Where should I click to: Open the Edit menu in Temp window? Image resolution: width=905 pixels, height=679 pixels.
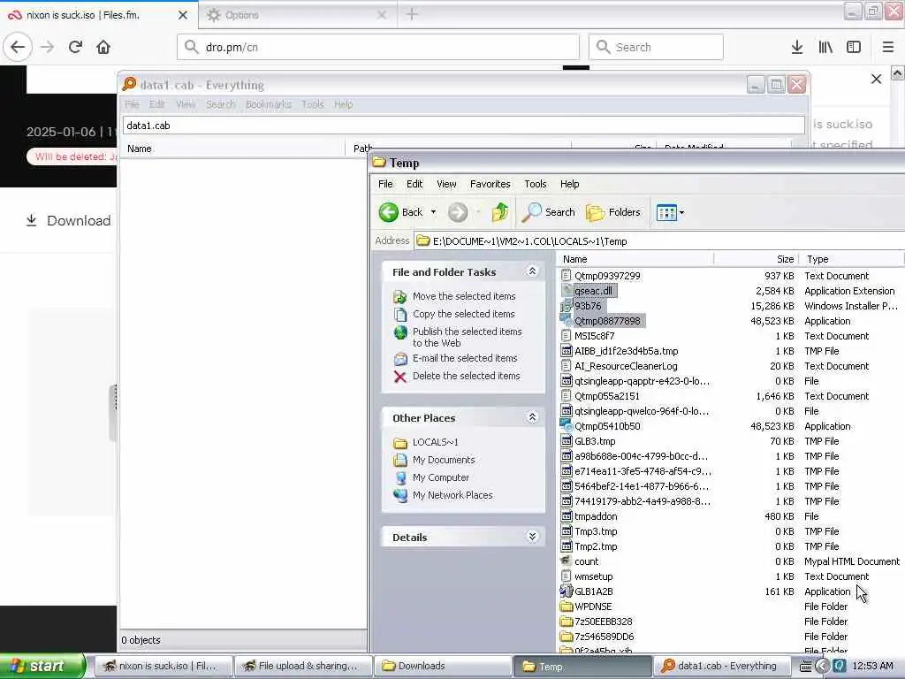(414, 184)
